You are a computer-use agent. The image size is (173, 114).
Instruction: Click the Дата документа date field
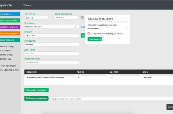[x=67, y=17]
